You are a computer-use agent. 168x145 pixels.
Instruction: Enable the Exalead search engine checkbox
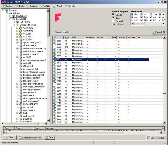[x=113, y=21]
